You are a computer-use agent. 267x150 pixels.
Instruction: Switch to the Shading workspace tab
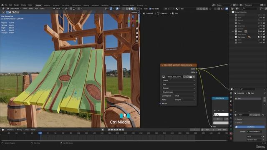tap(86, 5)
